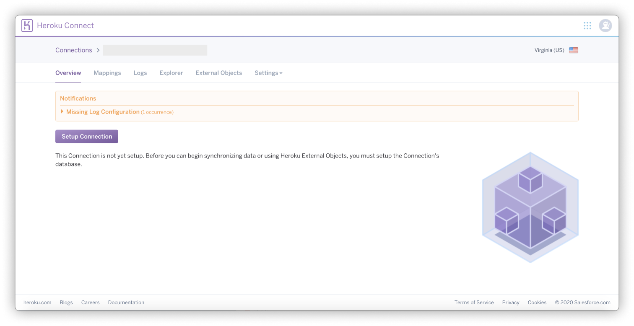Go to Connections breadcrumb
634x326 pixels.
click(74, 50)
